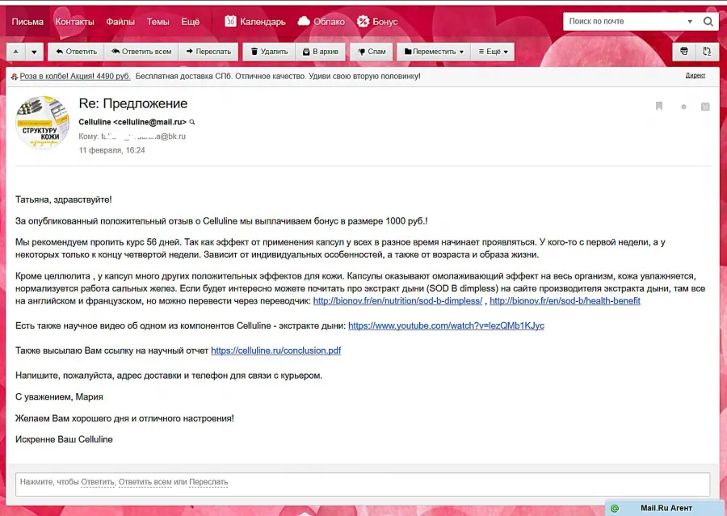This screenshot has height=516, width=727.
Task: Open the Облако cloud storage
Action: pos(321,21)
